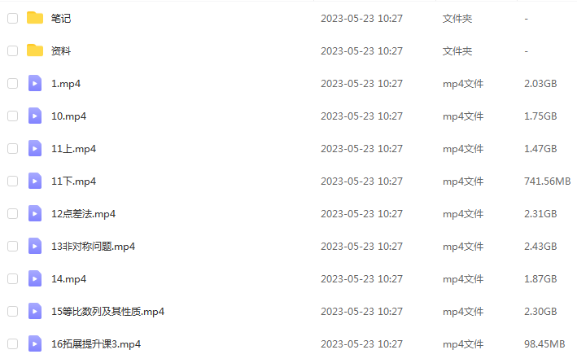The height and width of the screenshot is (363, 577).
Task: Open the 笔记 folder icon
Action: click(35, 18)
